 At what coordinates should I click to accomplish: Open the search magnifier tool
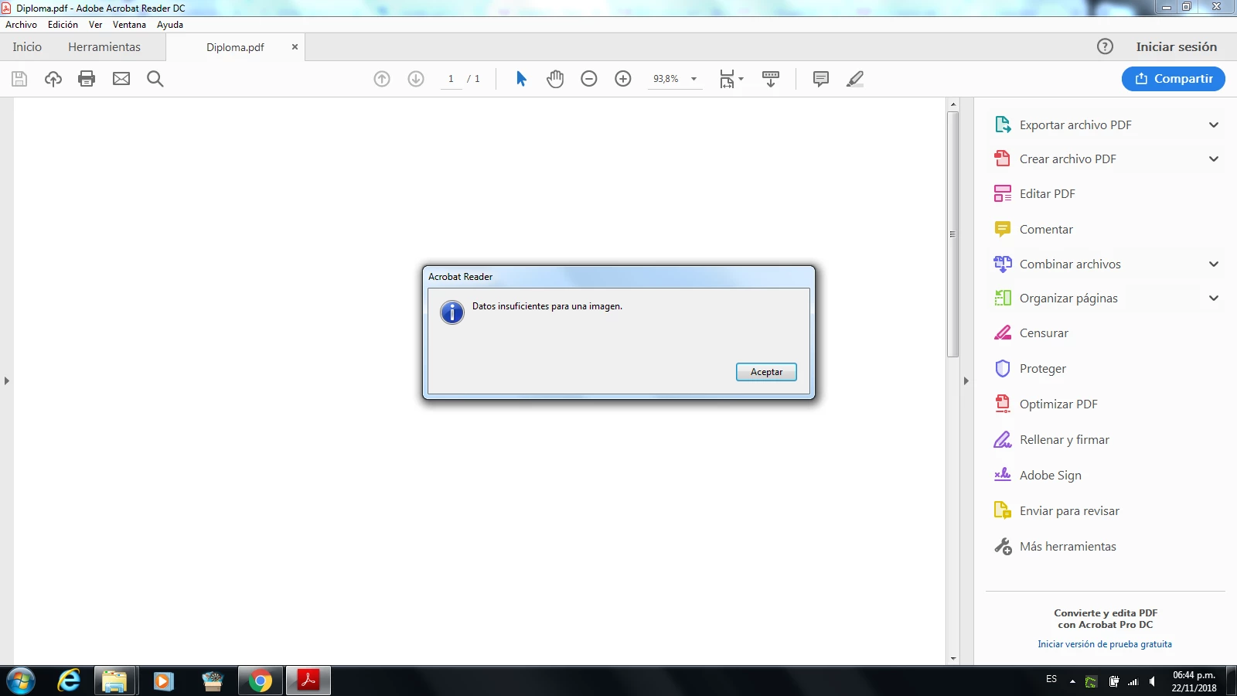pos(155,79)
